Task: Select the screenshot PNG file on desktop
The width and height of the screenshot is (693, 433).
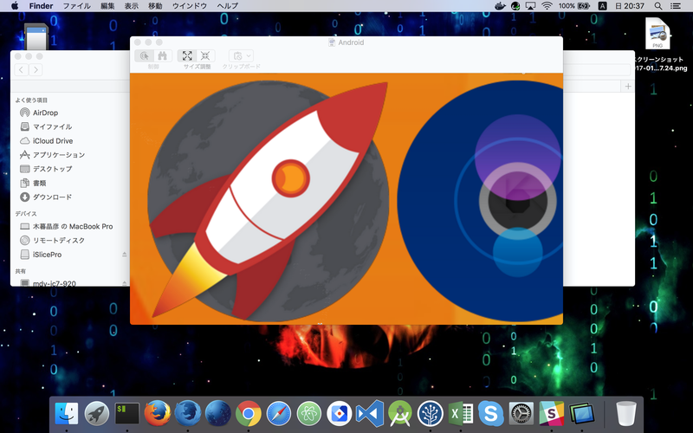Action: pos(657,34)
